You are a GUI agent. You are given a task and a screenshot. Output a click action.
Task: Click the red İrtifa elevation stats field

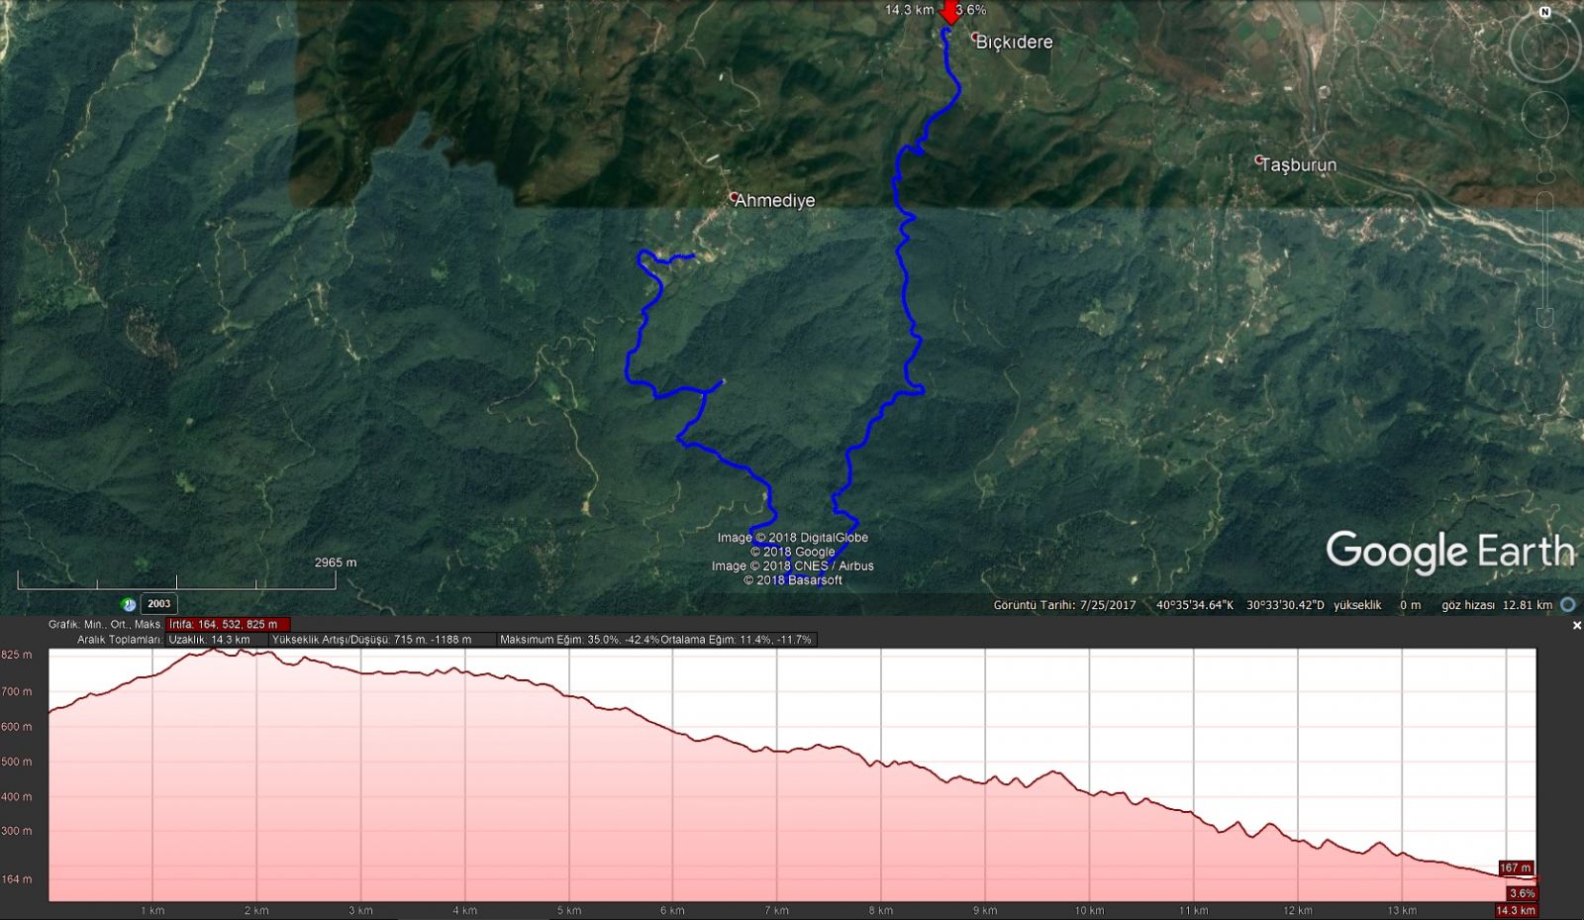click(228, 625)
